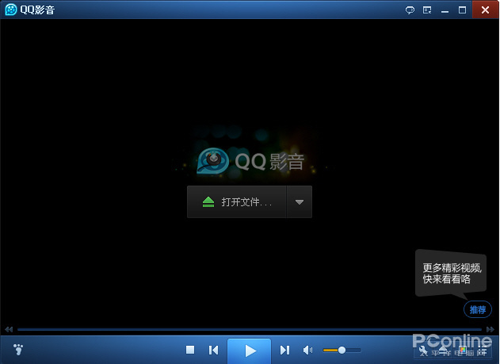Click the playback progress bar

249,329
